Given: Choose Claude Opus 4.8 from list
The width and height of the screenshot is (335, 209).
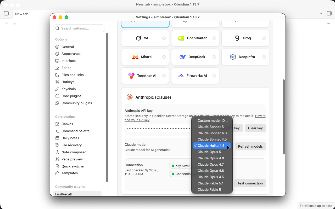Looking at the screenshot, I should [212, 158].
